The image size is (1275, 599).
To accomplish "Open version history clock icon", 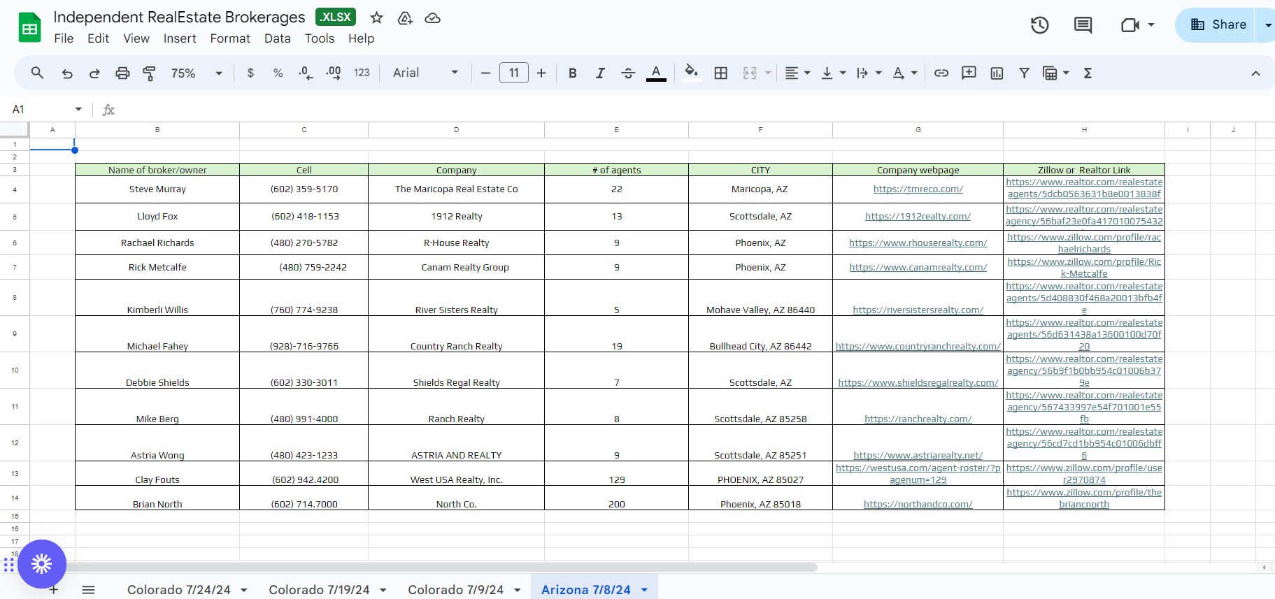I will point(1040,25).
